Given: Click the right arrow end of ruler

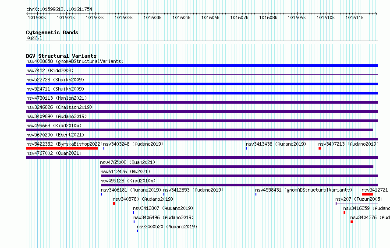Looking at the screenshot, I should click(376, 14).
